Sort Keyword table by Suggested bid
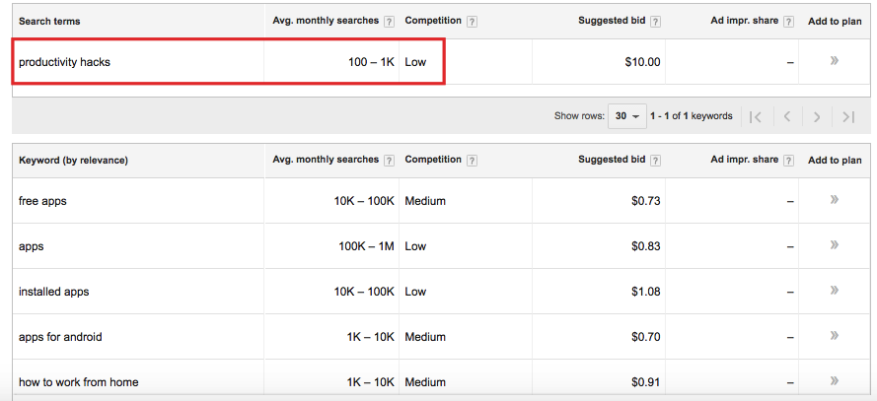The height and width of the screenshot is (401, 877). tap(612, 160)
